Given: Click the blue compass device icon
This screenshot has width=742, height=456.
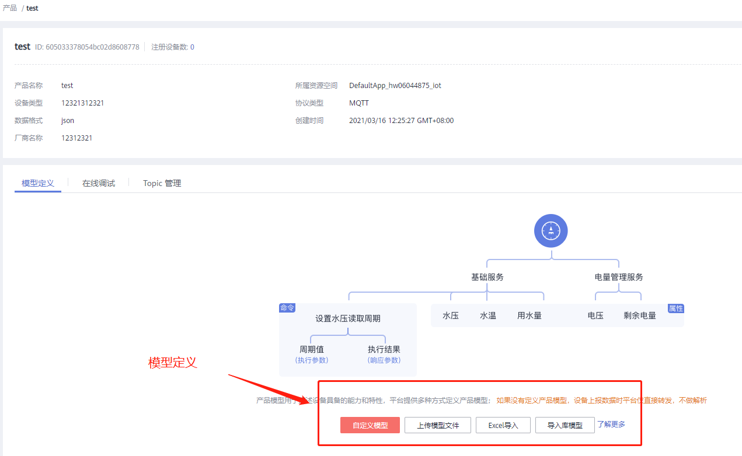Looking at the screenshot, I should pyautogui.click(x=551, y=231).
